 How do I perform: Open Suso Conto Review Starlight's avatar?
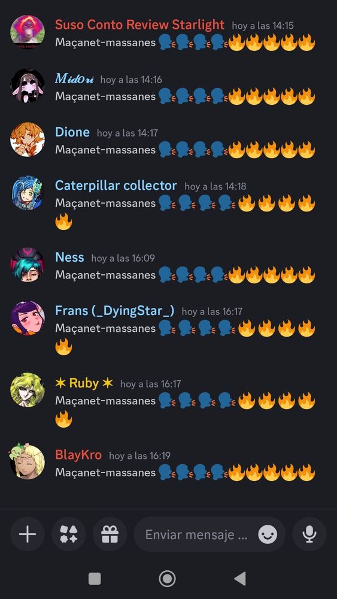click(28, 32)
